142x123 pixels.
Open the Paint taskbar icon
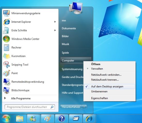coord(48,119)
